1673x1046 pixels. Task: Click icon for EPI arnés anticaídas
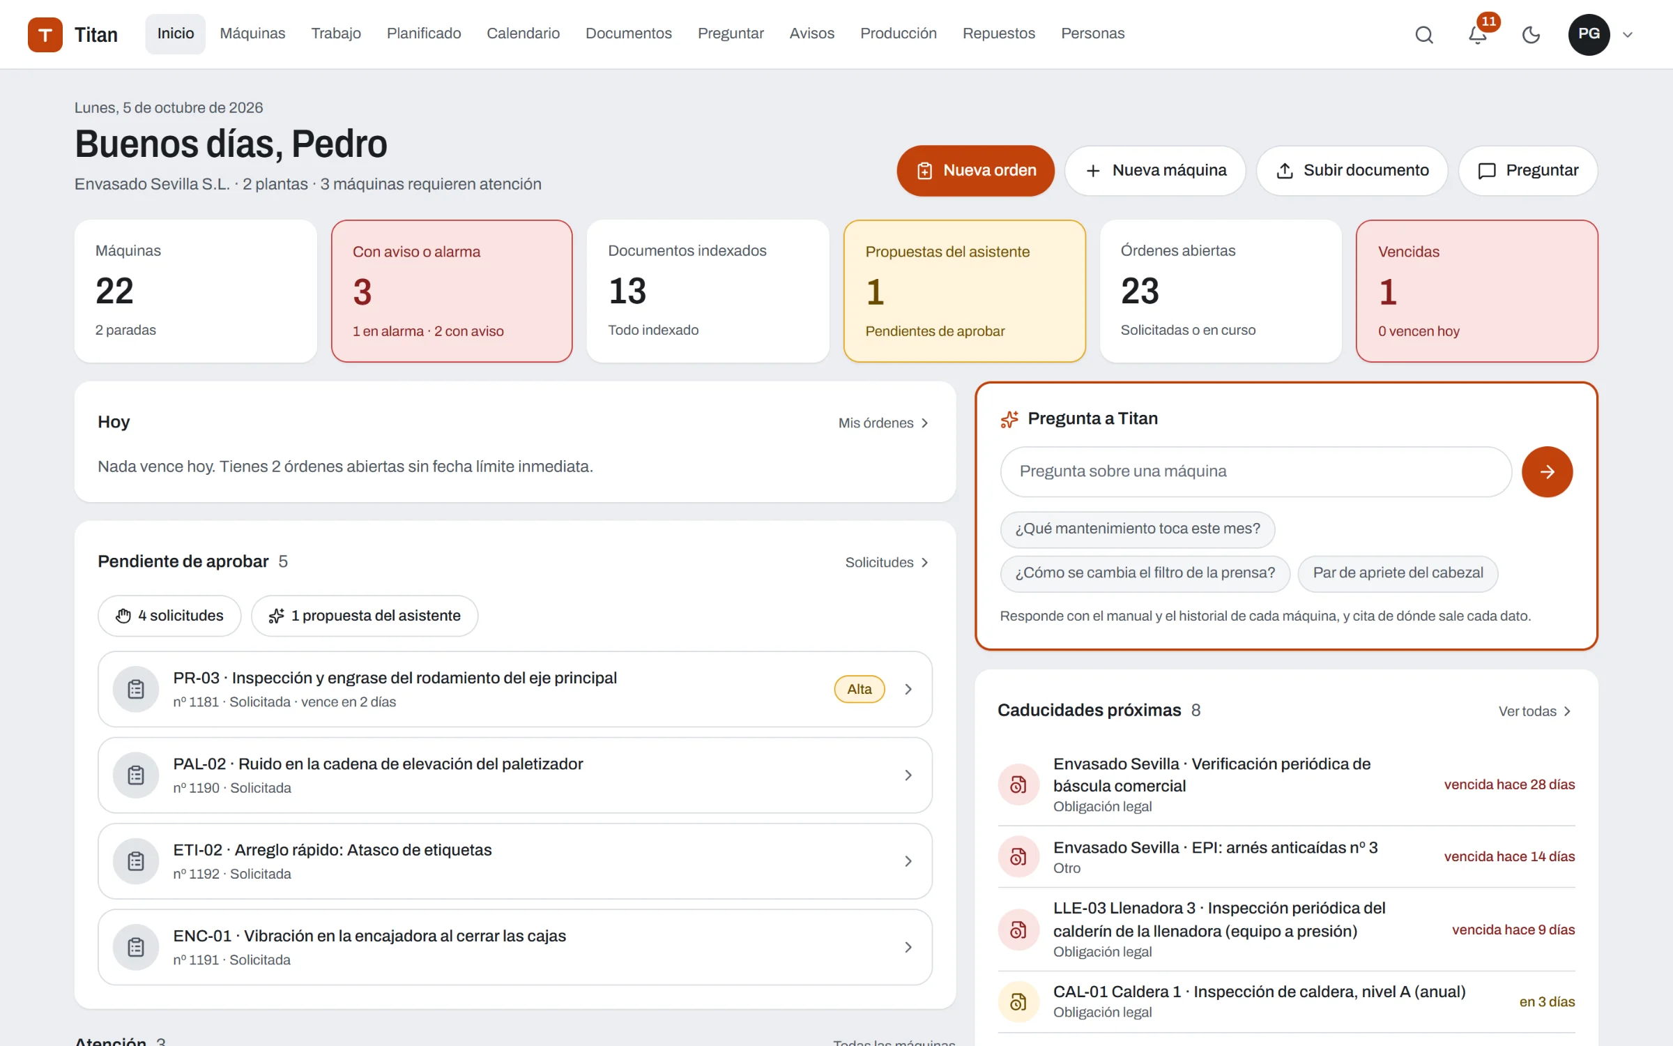[1018, 856]
